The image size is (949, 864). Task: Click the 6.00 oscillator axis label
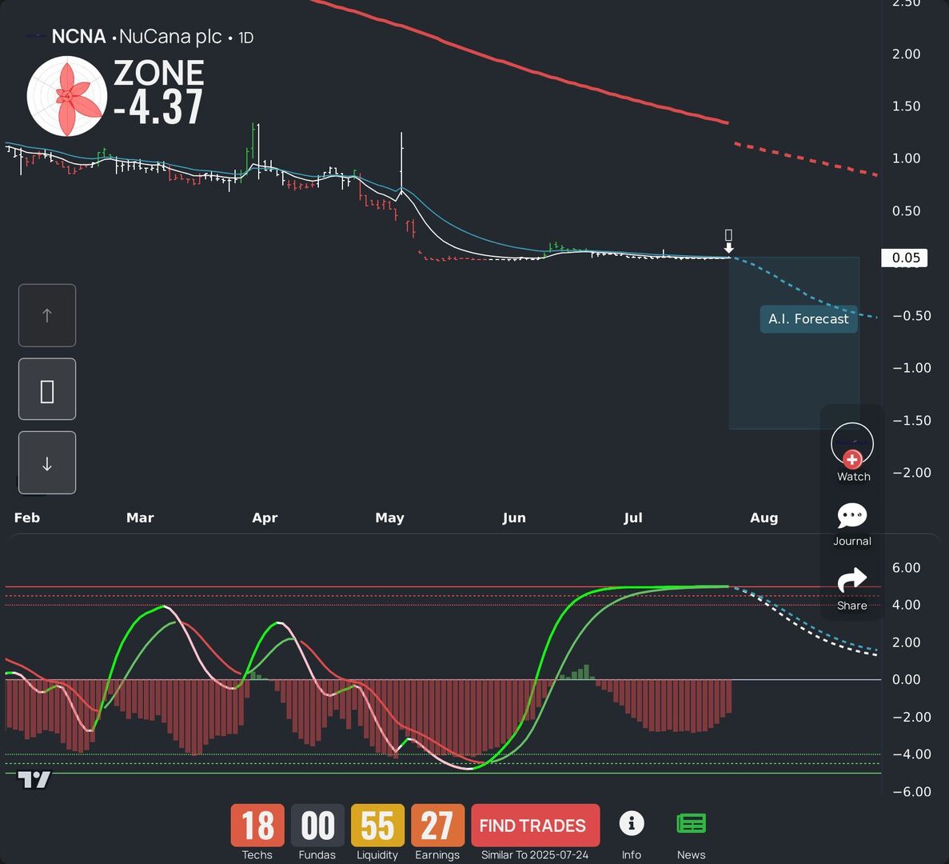(906, 567)
